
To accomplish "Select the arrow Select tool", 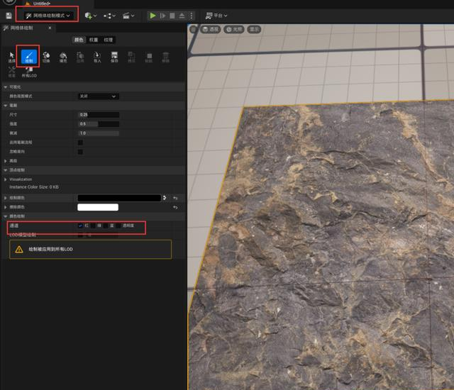I will click(11, 57).
